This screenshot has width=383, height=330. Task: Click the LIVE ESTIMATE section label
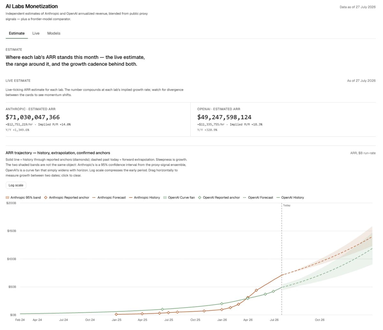[18, 81]
